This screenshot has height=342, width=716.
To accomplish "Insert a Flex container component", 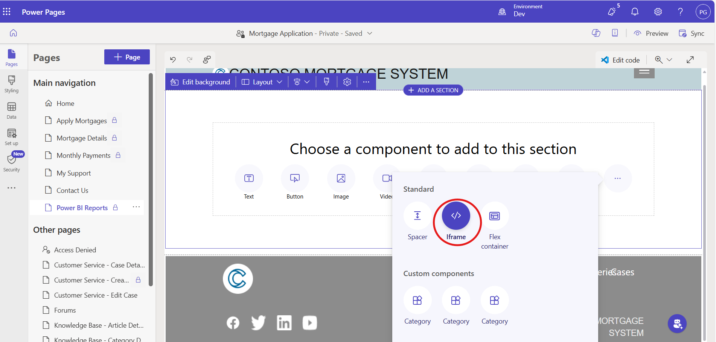I will coord(494,216).
